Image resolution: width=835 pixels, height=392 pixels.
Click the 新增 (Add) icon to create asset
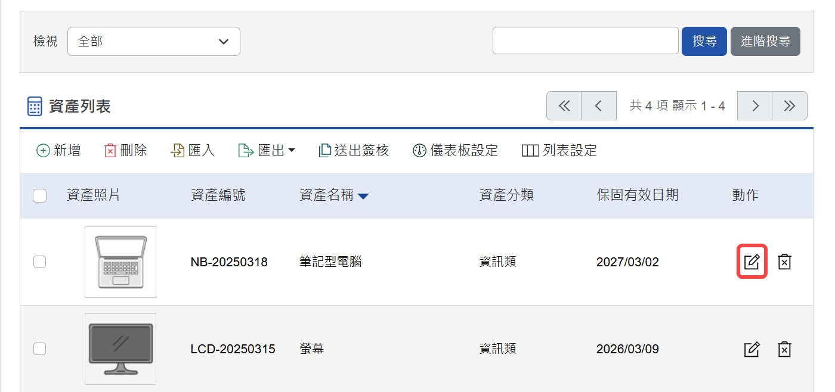click(58, 150)
